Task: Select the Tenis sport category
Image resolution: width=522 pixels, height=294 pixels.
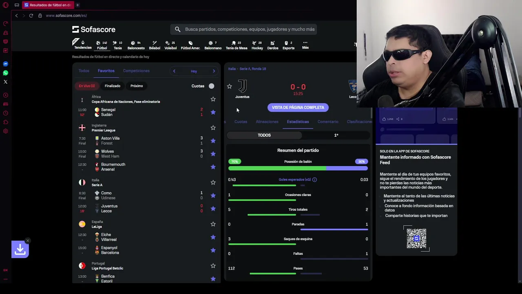Action: tap(117, 45)
